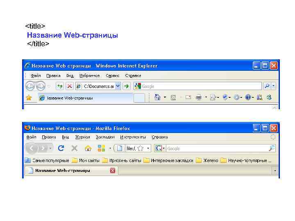This screenshot has width=295, height=221.
Task: Open the Избранное menu in Internet Explorer
Action: pyautogui.click(x=90, y=76)
